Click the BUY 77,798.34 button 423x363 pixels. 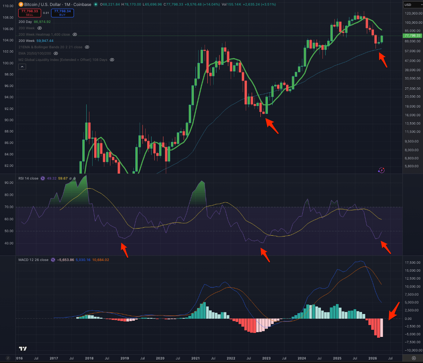pos(62,13)
